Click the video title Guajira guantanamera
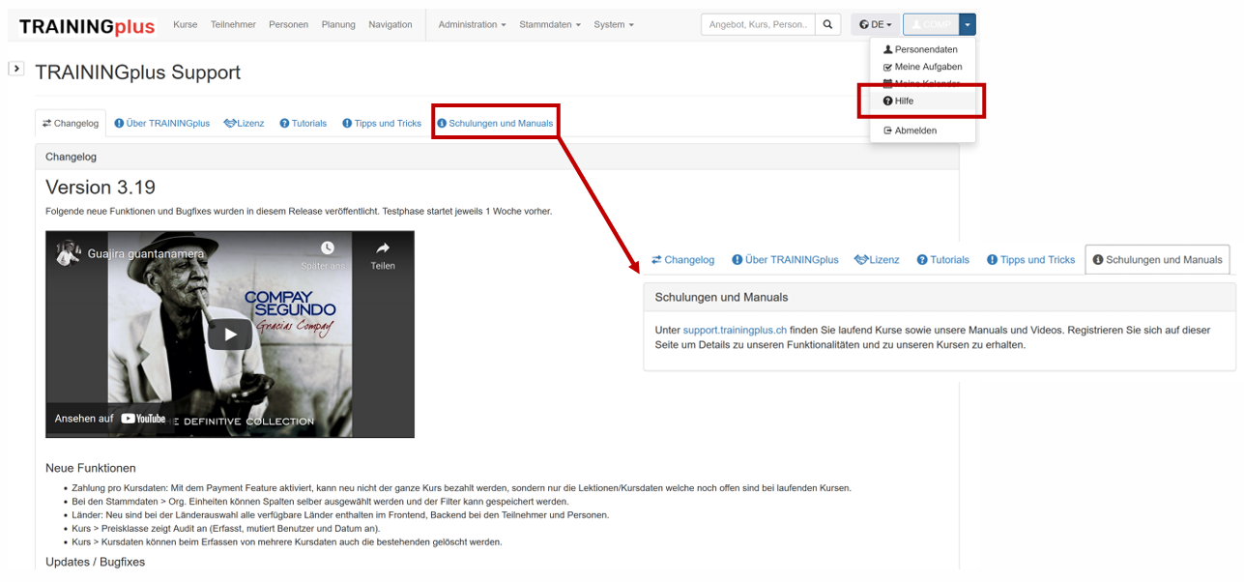The height and width of the screenshot is (582, 1244). (x=146, y=254)
